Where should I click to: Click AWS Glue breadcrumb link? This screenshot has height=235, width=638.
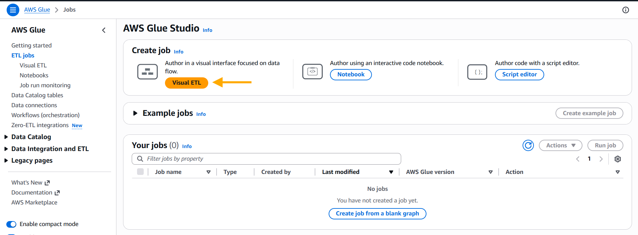(x=37, y=10)
